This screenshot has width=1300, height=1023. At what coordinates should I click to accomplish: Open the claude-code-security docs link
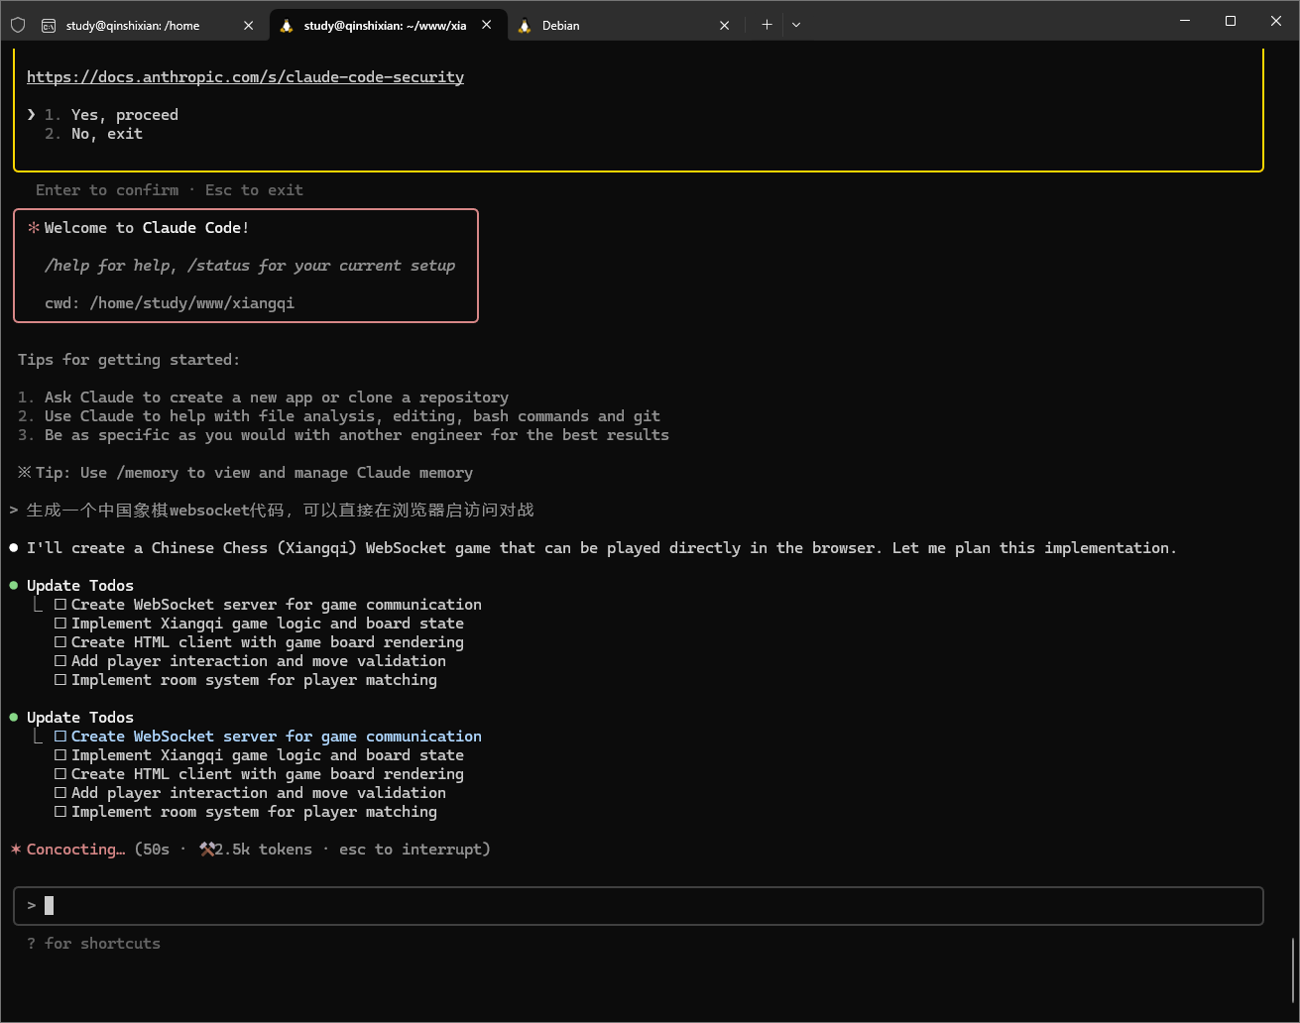pyautogui.click(x=245, y=77)
